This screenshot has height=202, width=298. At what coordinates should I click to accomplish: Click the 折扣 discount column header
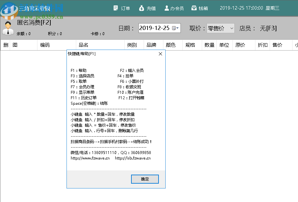[x=262, y=45]
